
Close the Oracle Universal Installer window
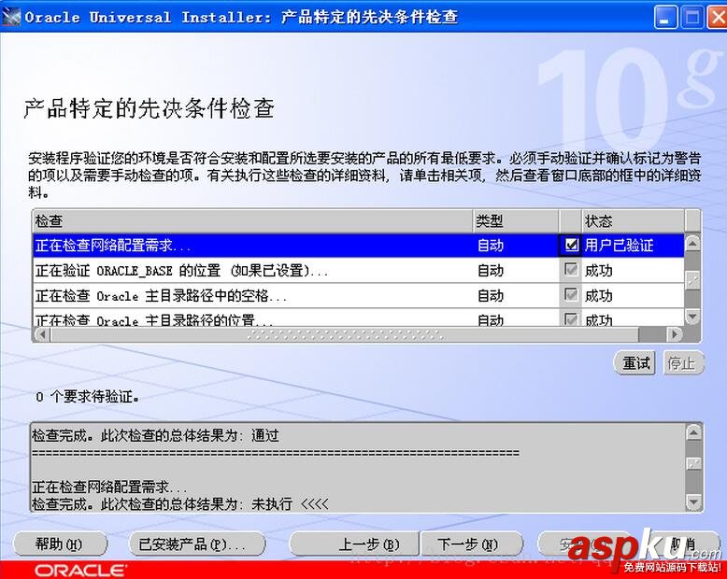point(717,18)
